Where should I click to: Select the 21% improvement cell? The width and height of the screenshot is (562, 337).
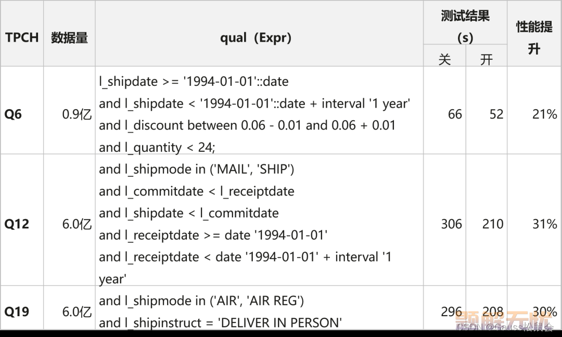tap(544, 114)
